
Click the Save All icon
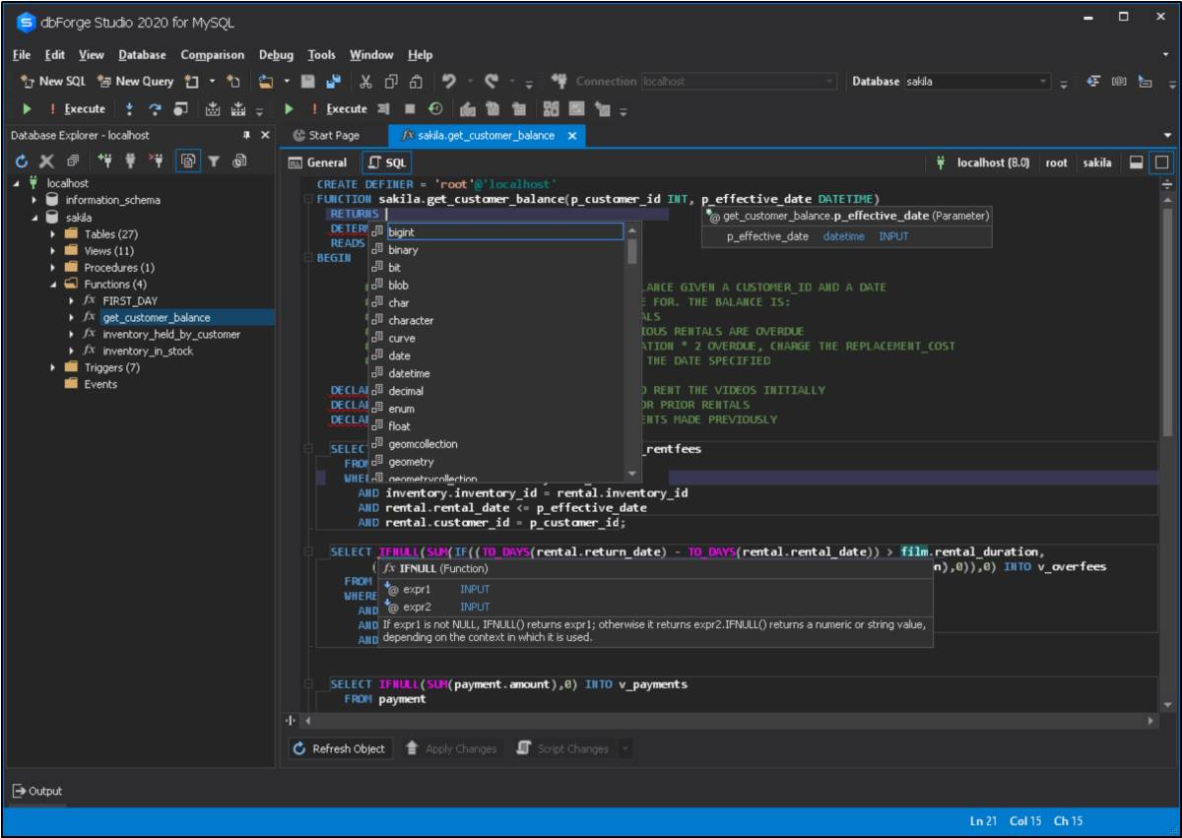pos(333,81)
